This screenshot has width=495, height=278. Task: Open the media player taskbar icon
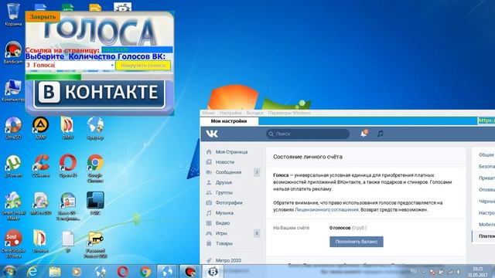click(77, 271)
